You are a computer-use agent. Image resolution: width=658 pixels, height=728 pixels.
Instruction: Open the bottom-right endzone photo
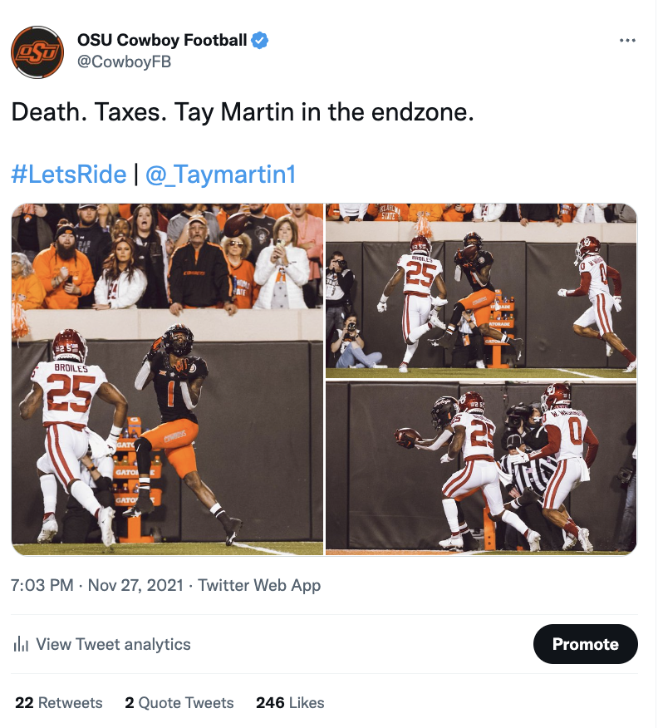click(481, 468)
